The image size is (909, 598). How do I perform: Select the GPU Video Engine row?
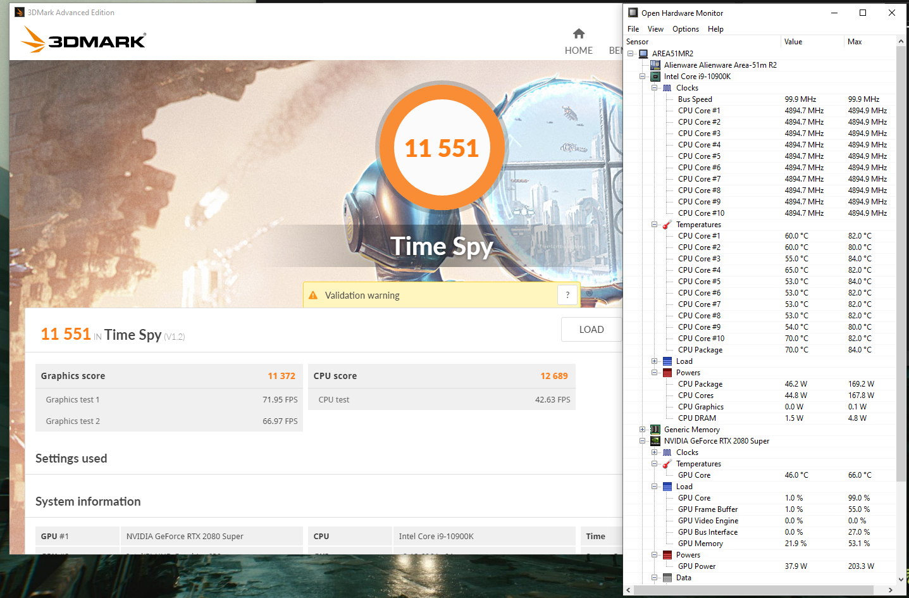pos(760,521)
